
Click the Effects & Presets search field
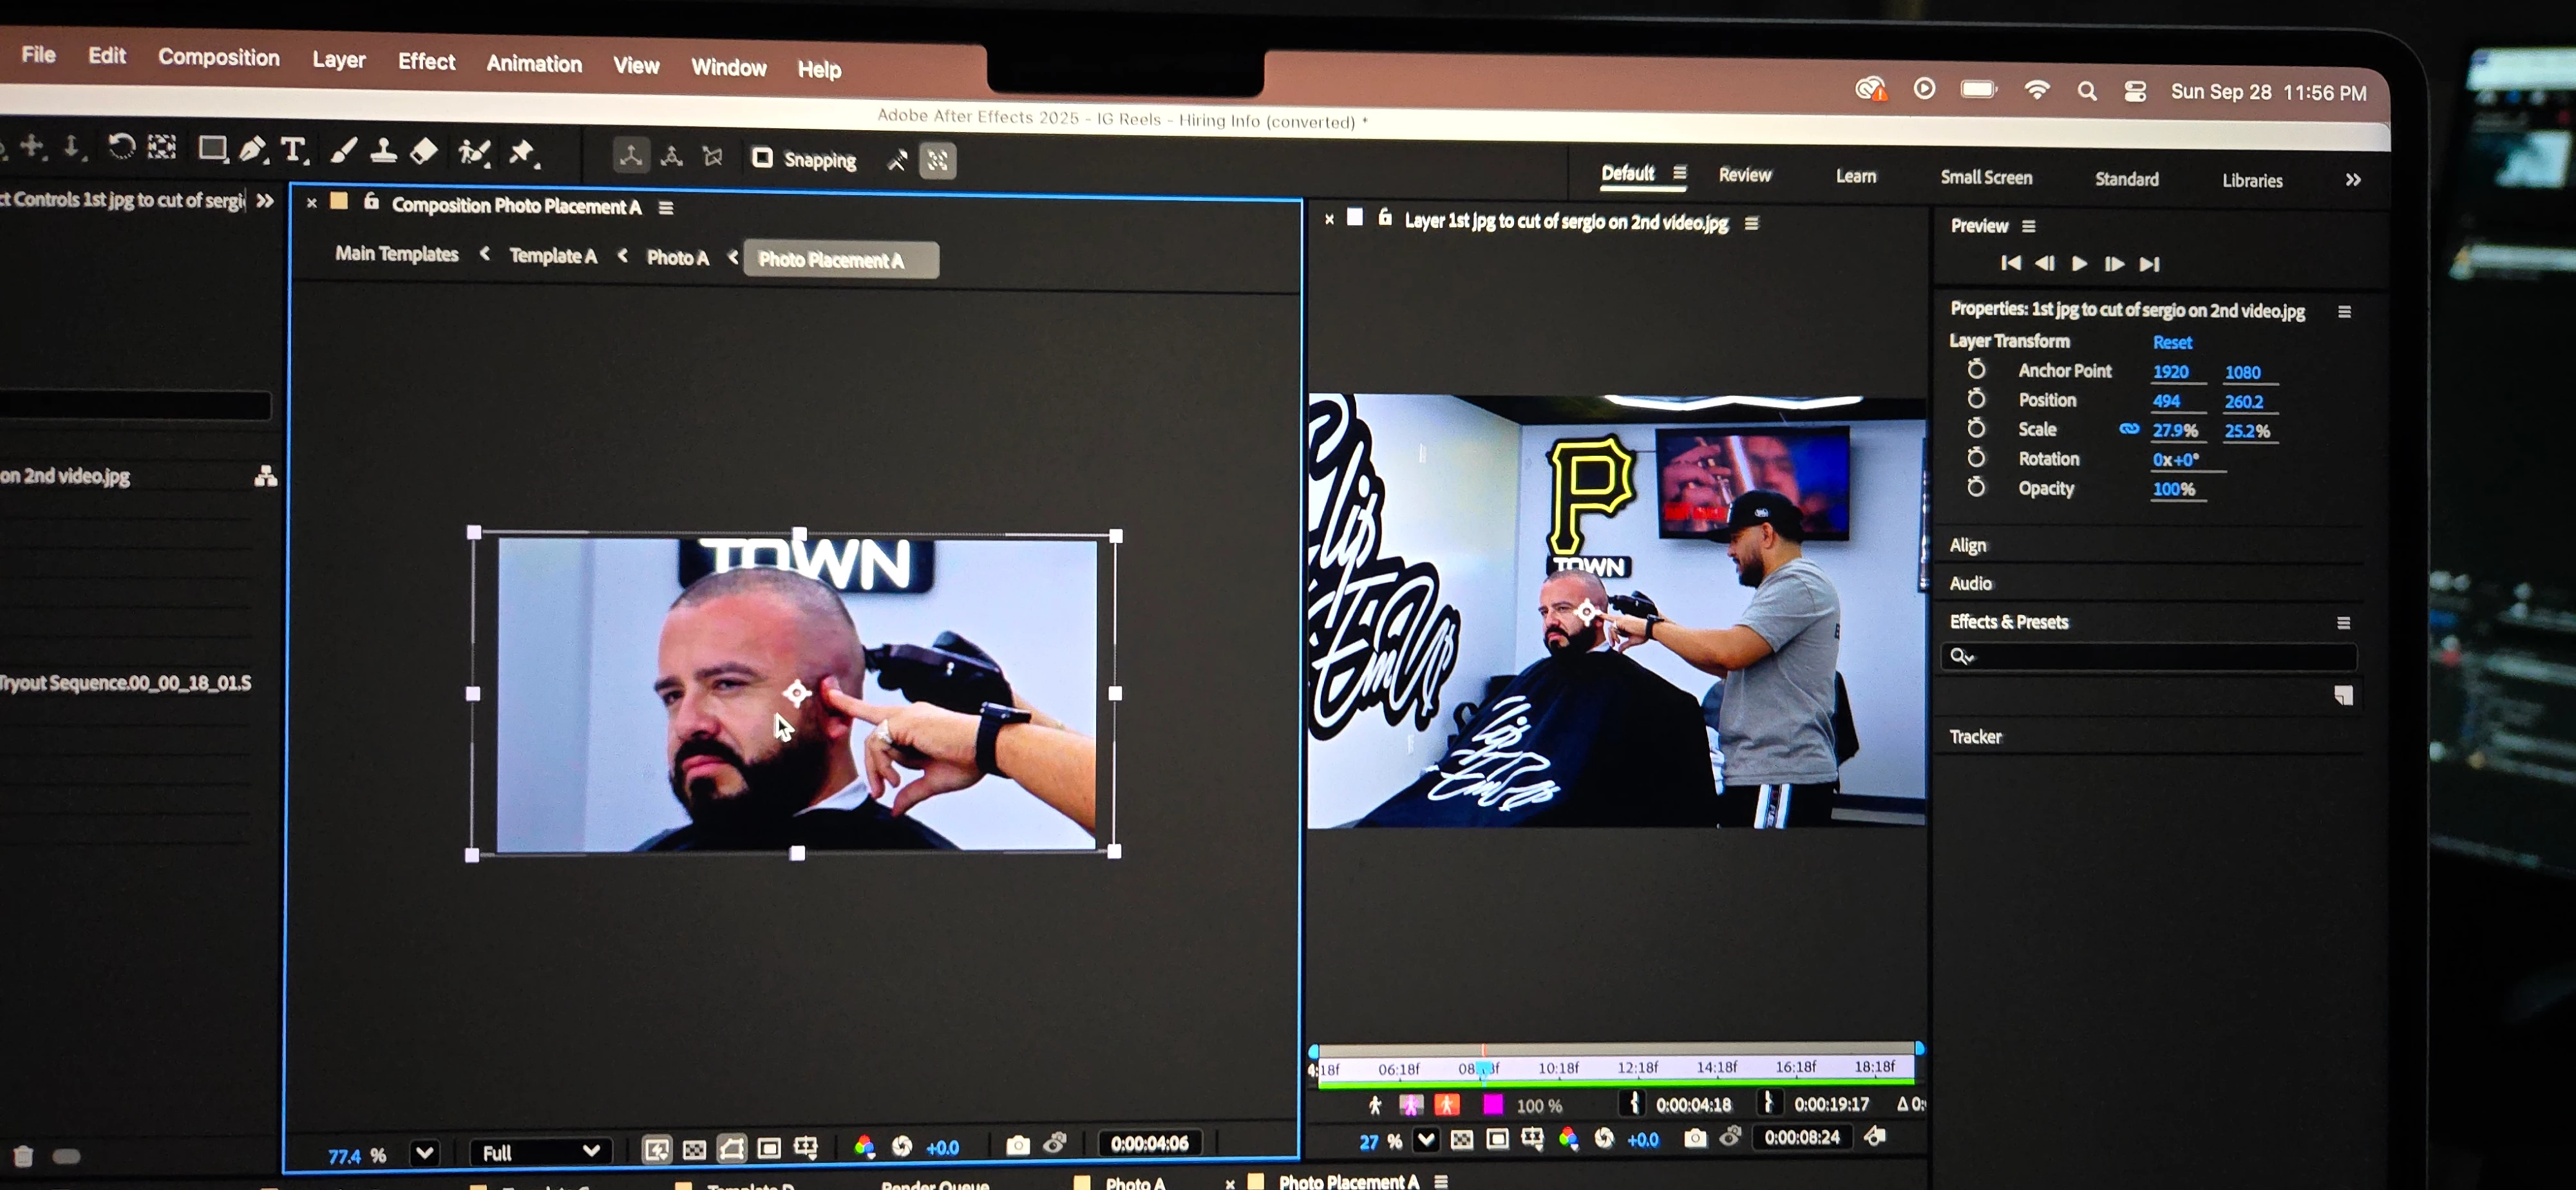2150,656
